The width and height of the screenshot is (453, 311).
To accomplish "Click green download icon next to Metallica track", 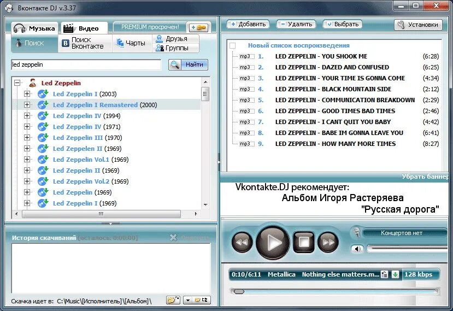I will 395,274.
